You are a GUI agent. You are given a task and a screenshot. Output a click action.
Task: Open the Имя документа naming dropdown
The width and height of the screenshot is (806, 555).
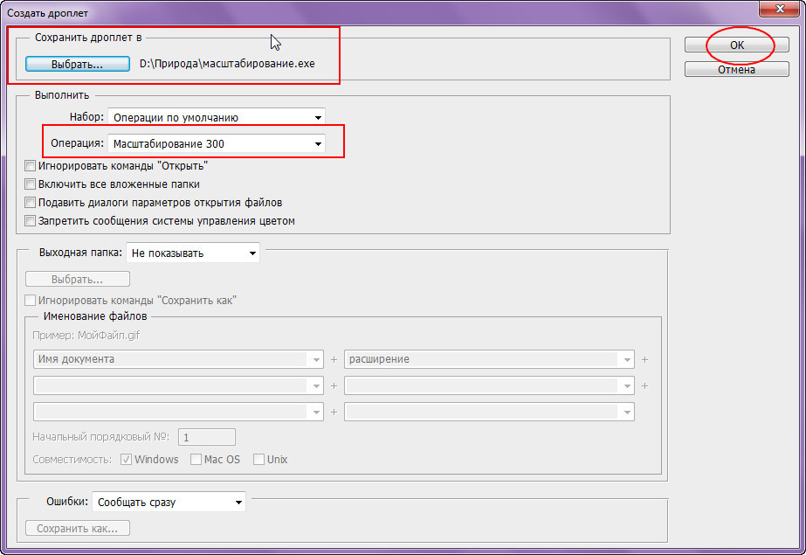click(x=178, y=359)
